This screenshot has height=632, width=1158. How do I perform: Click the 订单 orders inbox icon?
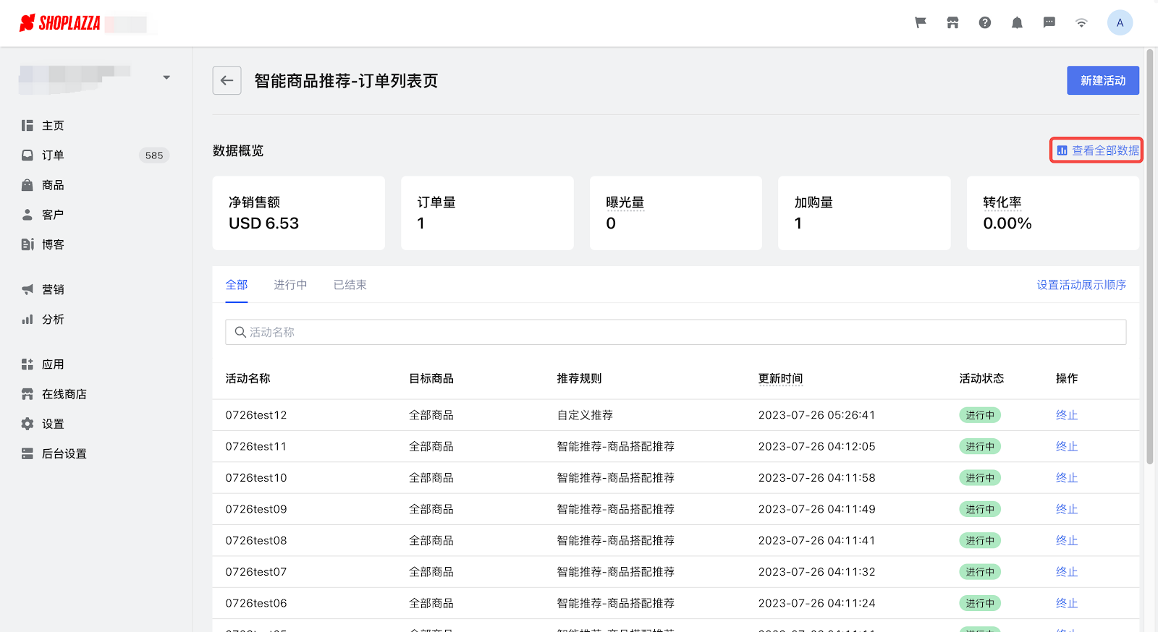(28, 155)
